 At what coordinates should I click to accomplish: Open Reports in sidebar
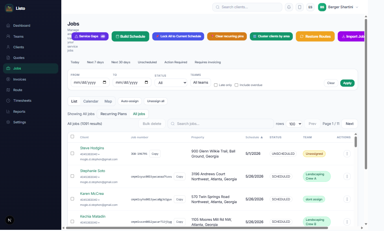tap(31, 112)
